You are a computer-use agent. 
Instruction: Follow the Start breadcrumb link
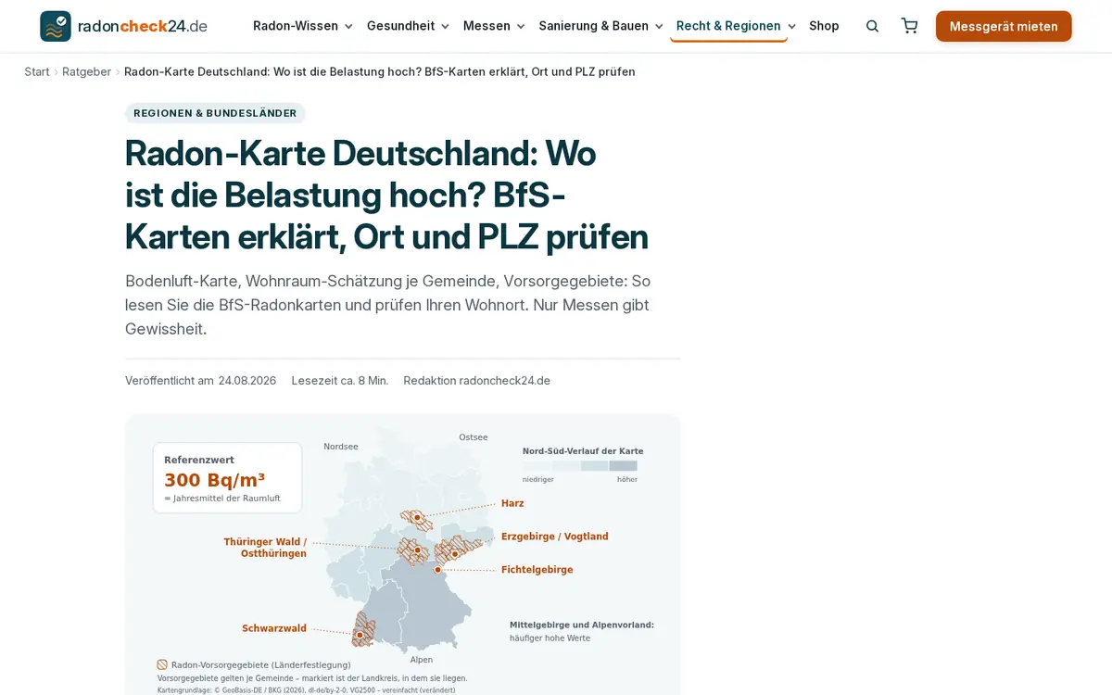pyautogui.click(x=37, y=71)
